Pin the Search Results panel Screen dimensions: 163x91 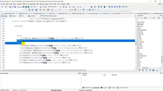click(x=78, y=73)
